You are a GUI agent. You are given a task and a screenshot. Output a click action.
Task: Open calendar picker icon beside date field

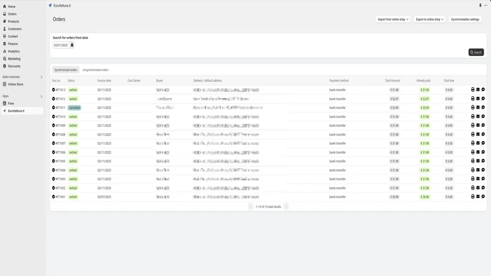point(72,45)
